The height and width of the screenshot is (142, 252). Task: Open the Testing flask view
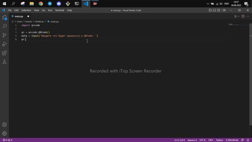[4, 62]
